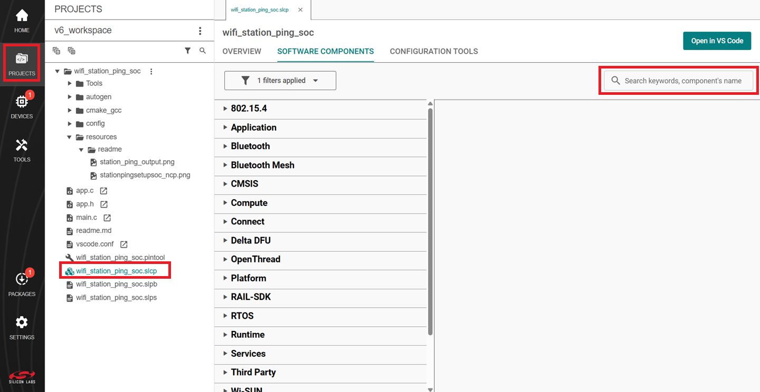Viewport: 760px width, 392px height.
Task: Open the Tools sidebar icon
Action: [22, 149]
